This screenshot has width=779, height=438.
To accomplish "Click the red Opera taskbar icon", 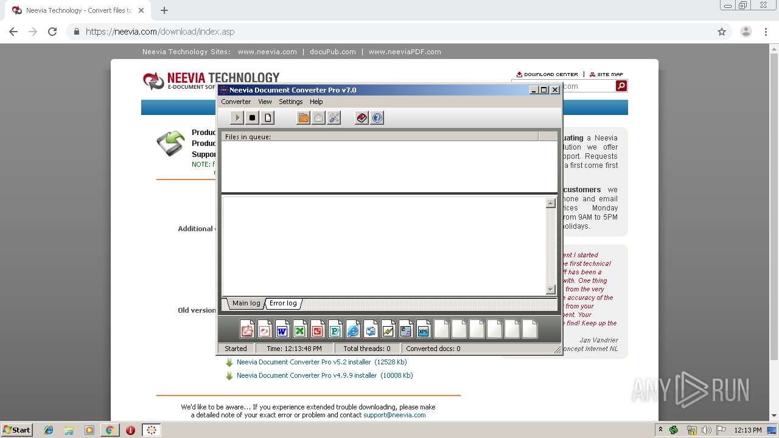I will (130, 430).
